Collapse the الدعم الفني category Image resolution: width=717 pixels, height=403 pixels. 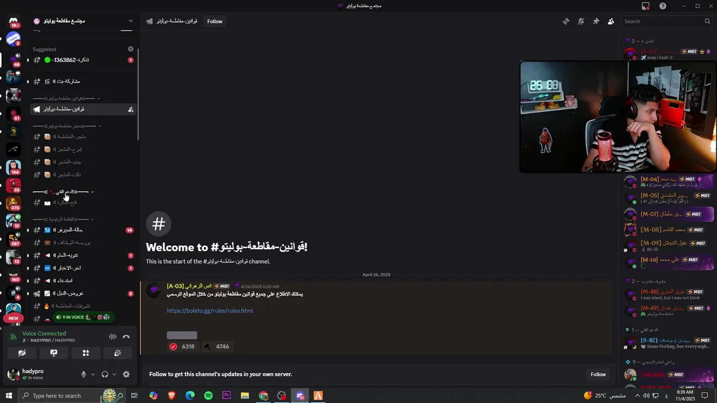point(63,192)
